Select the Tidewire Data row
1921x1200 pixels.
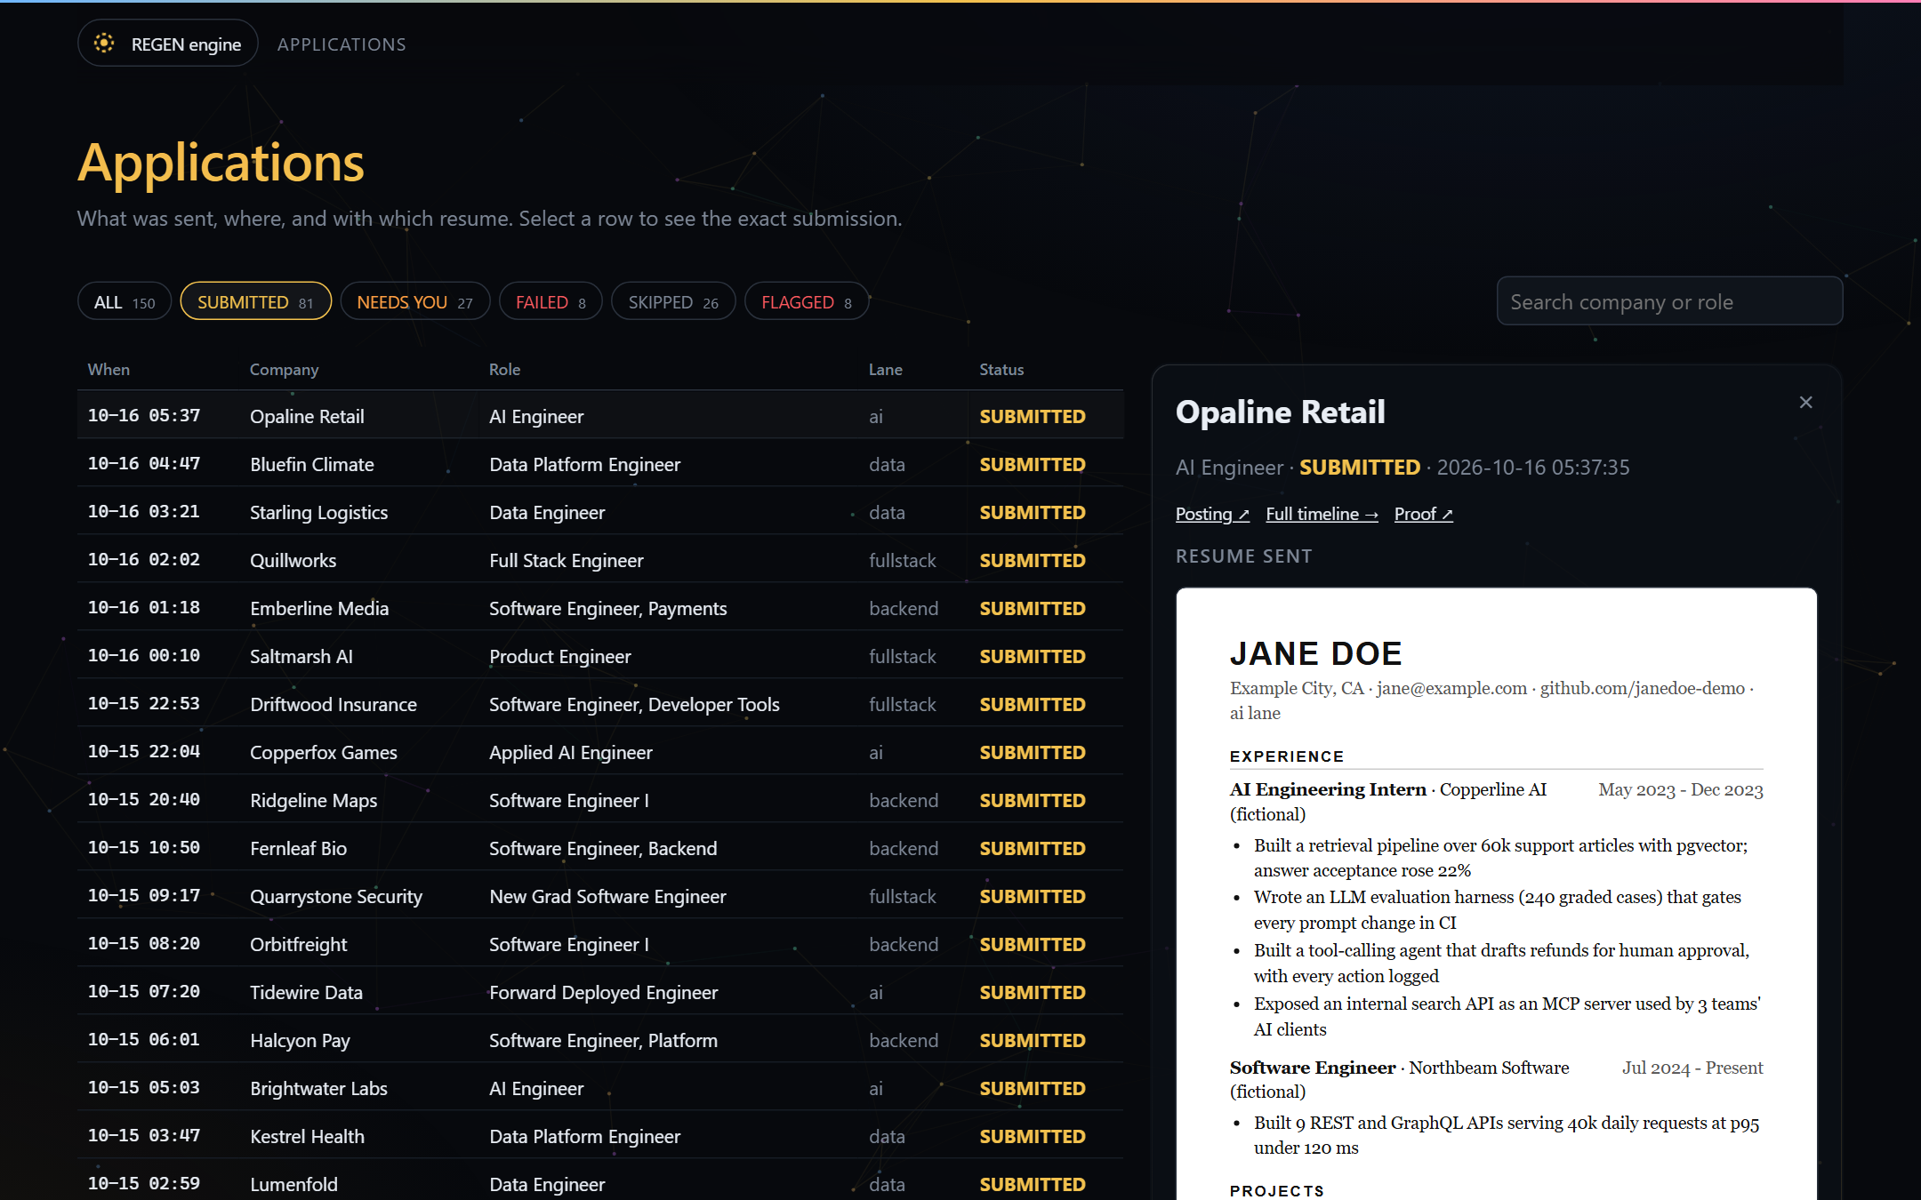[x=600, y=992]
